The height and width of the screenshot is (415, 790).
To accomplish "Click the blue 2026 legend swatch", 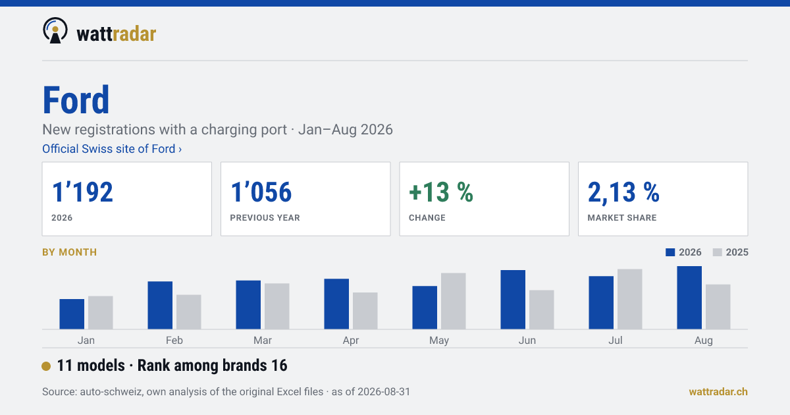I will (x=671, y=252).
